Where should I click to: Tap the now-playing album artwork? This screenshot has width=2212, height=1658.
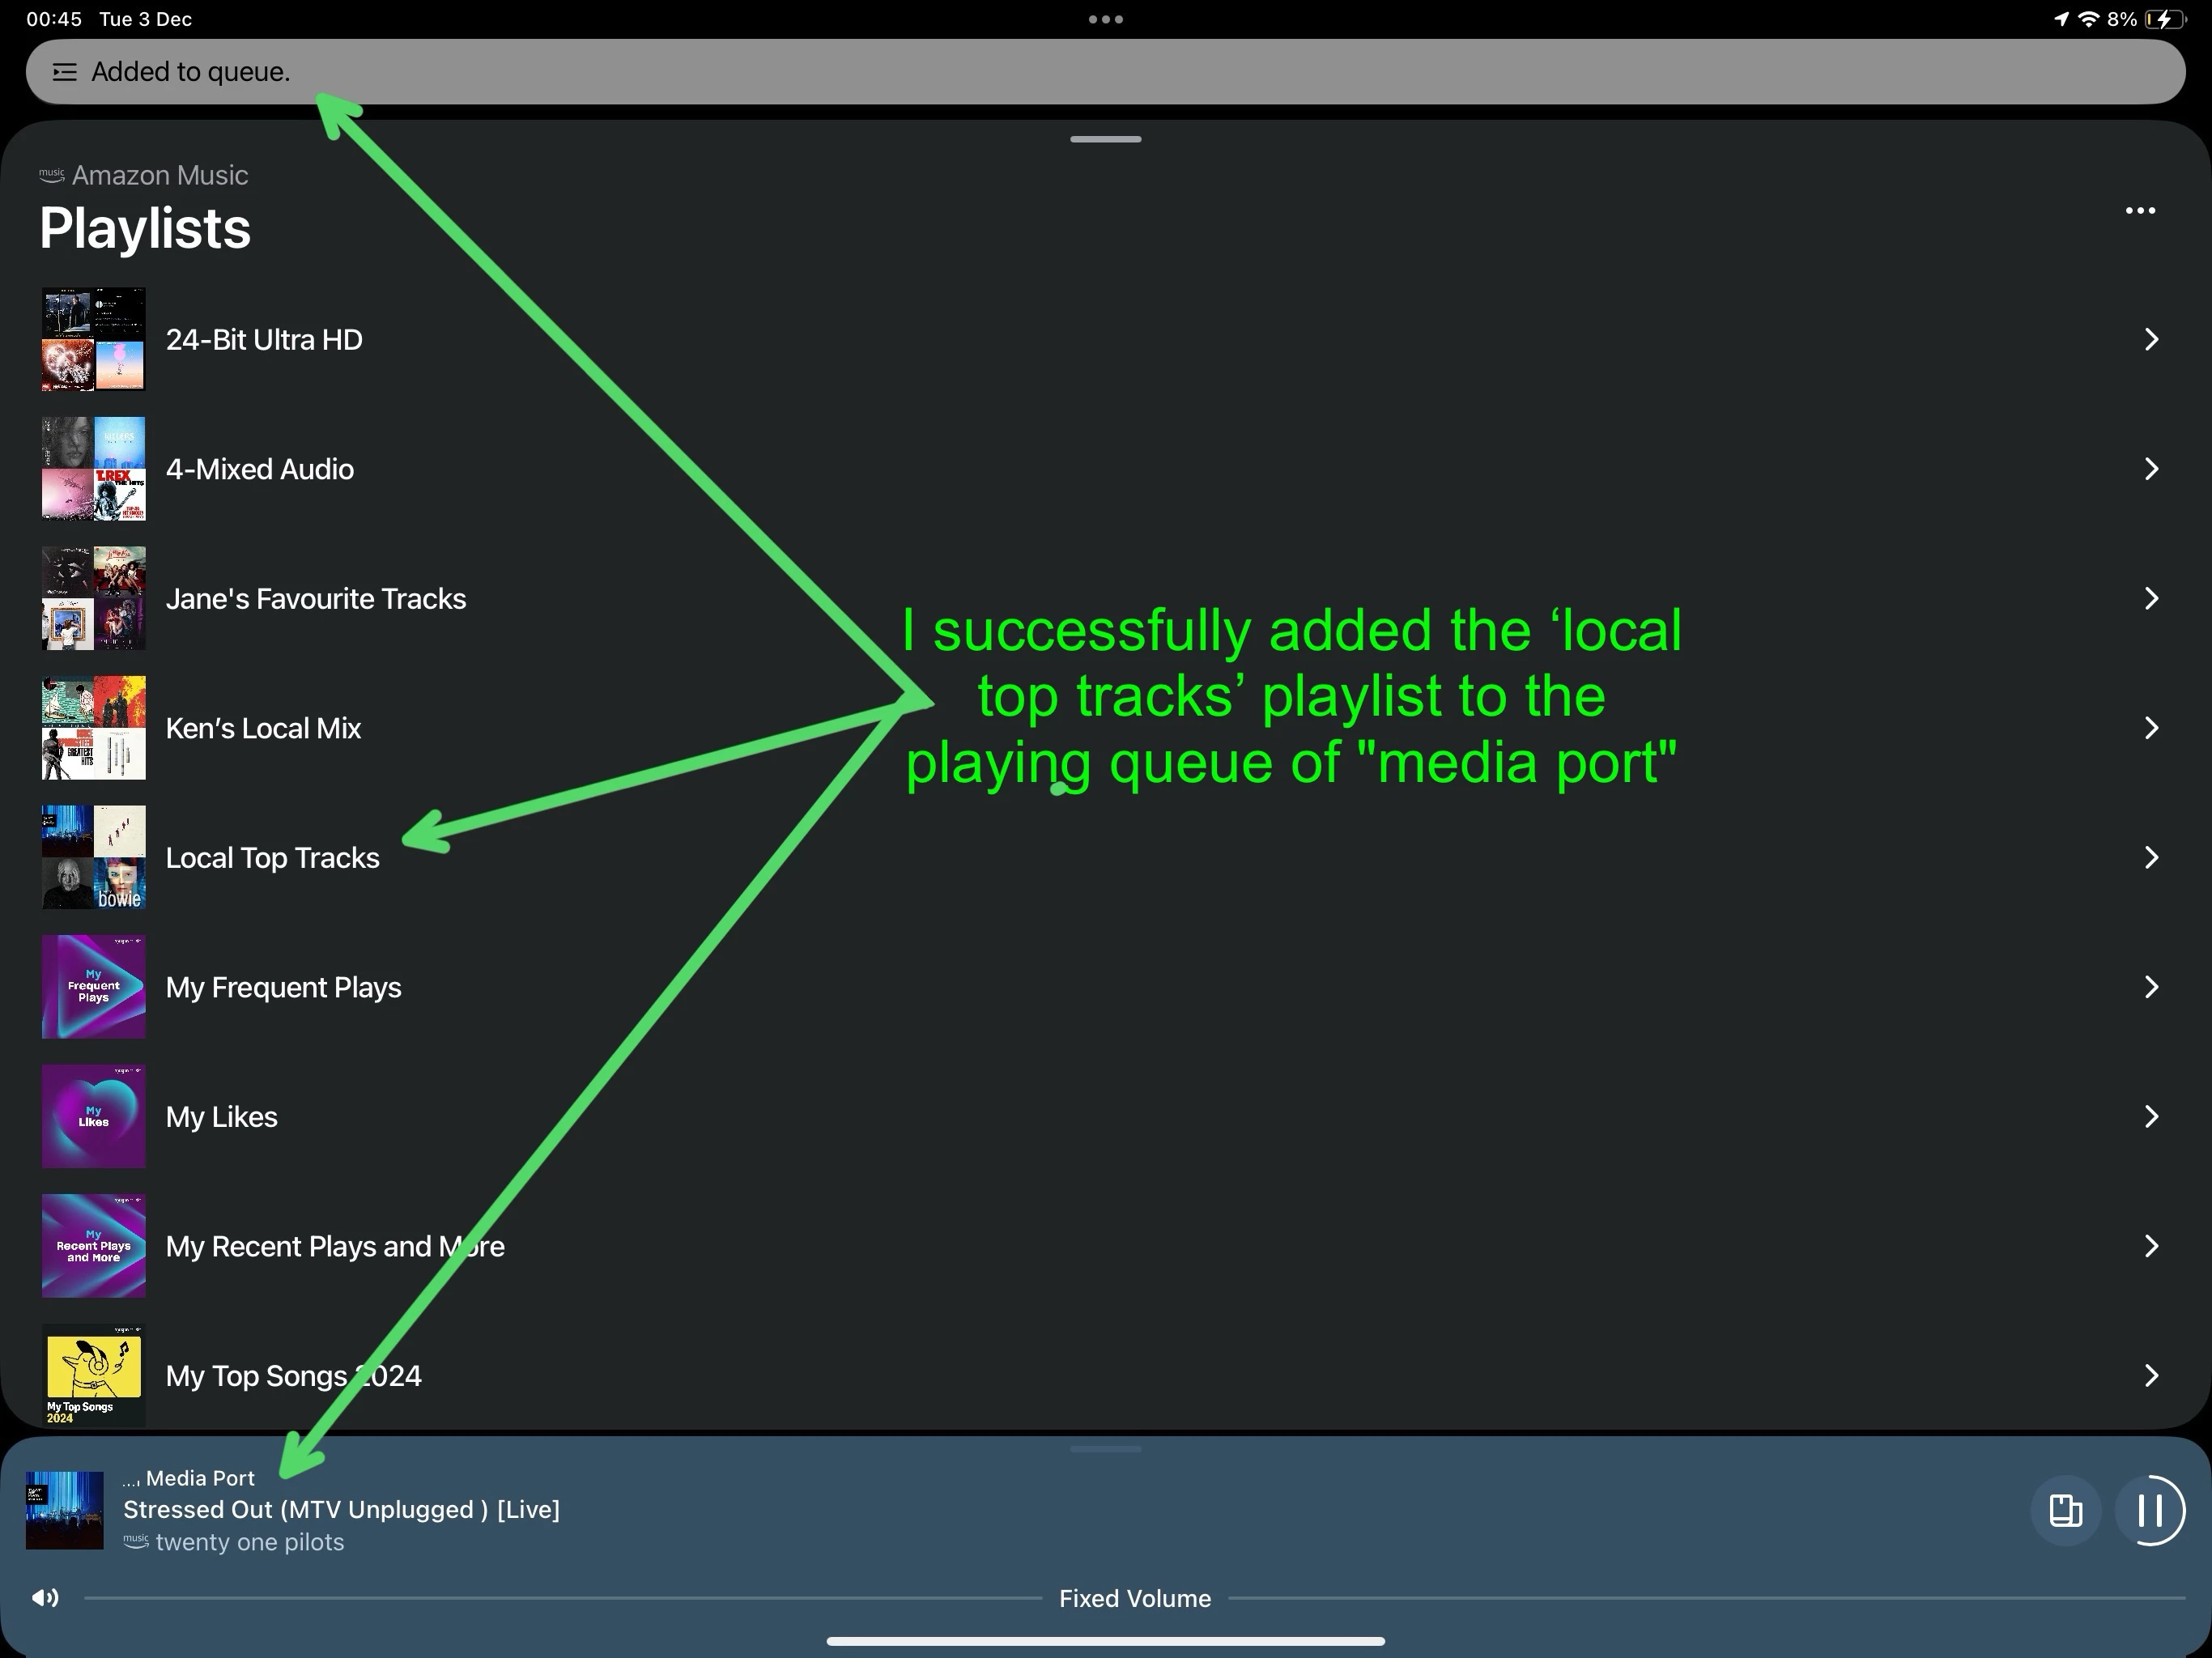(65, 1510)
